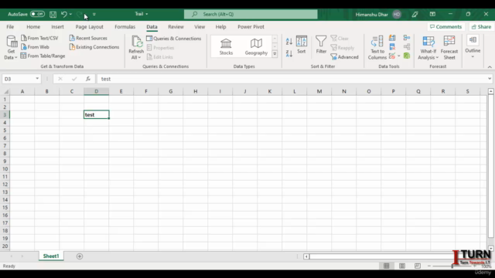The height and width of the screenshot is (278, 495).
Task: Expand the formula bar chevron
Action: 490,79
